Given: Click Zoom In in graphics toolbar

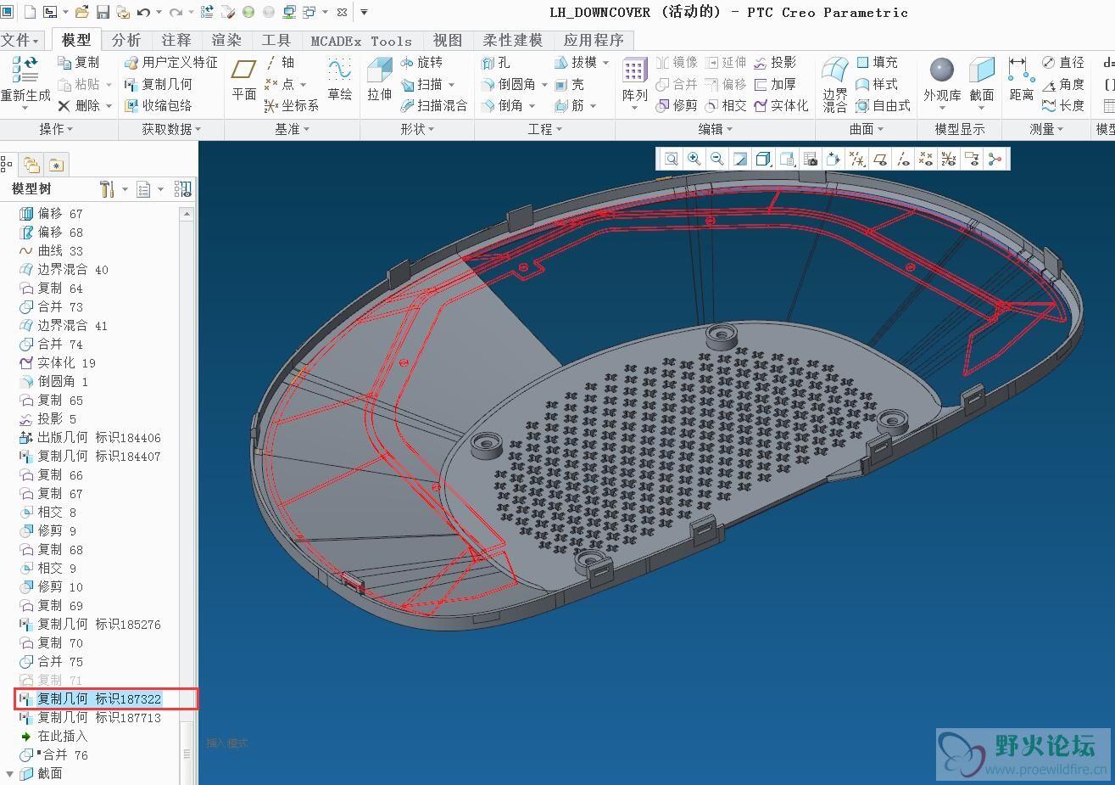Looking at the screenshot, I should coord(694,159).
